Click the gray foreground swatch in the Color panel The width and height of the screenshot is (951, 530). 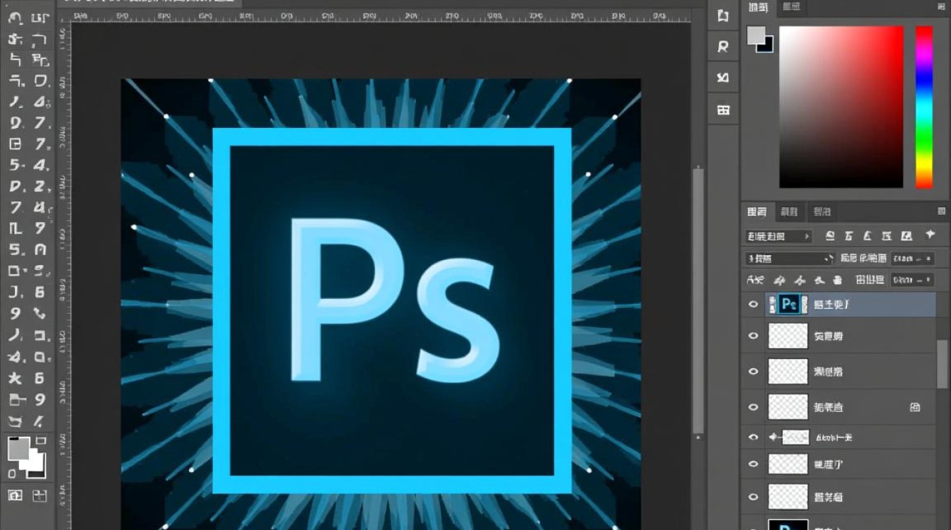(756, 35)
